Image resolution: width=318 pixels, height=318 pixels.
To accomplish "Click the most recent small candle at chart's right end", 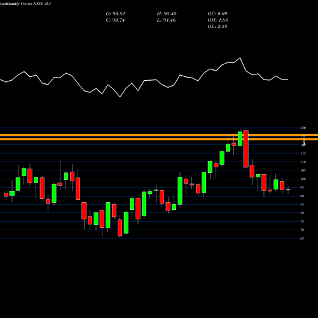I will point(288,190).
